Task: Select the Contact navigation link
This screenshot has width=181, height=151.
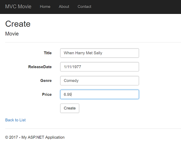Action: click(84, 6)
